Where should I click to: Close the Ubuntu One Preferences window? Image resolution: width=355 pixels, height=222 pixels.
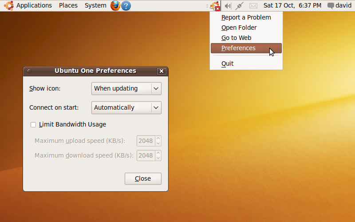162,71
